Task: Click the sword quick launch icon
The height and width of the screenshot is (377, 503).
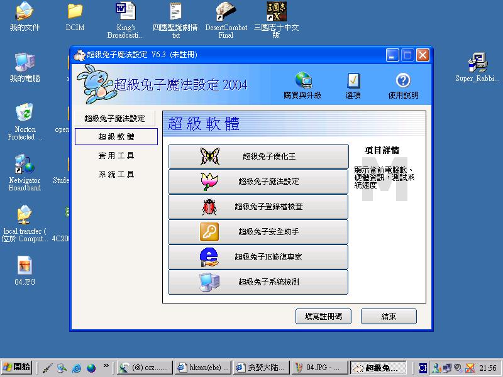Action: [47, 368]
